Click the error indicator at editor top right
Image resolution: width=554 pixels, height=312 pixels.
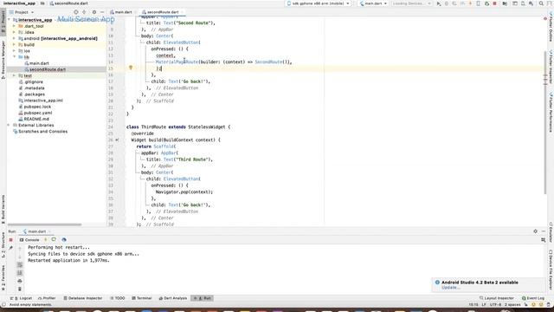(545, 18)
